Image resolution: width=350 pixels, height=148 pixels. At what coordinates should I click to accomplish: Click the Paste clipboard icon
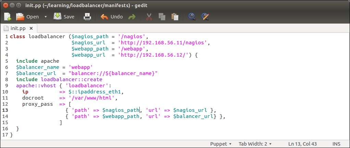(x=175, y=17)
